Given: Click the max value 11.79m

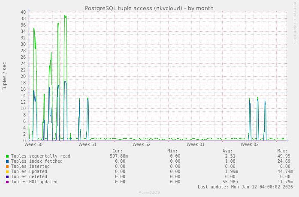Looking at the screenshot, I should 285,182.
